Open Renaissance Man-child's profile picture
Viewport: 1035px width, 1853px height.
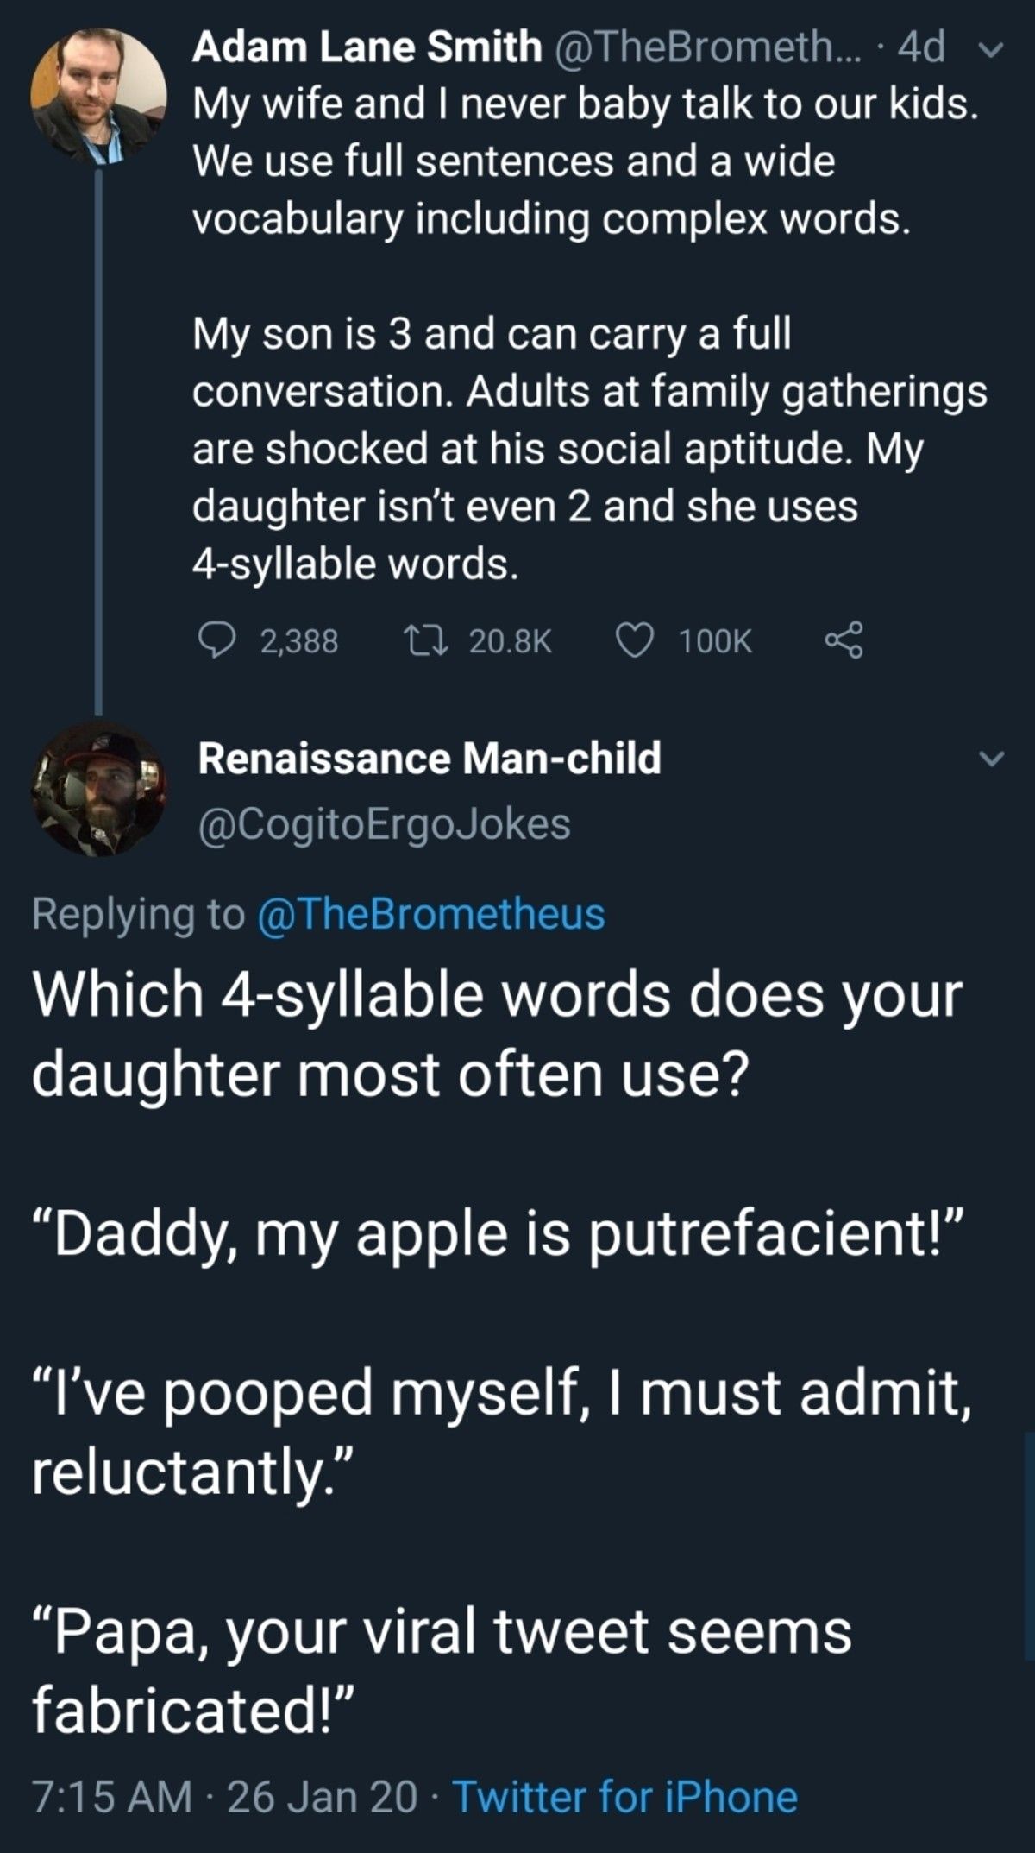click(x=99, y=790)
